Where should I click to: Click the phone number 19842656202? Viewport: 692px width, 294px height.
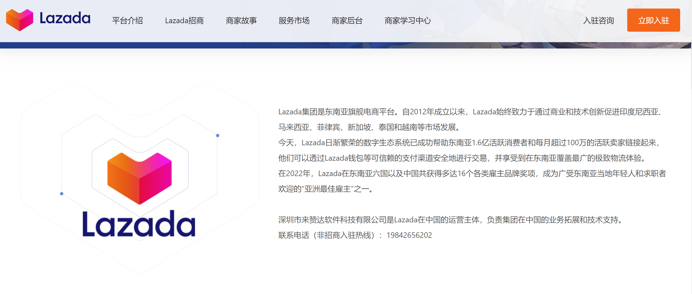pos(409,235)
